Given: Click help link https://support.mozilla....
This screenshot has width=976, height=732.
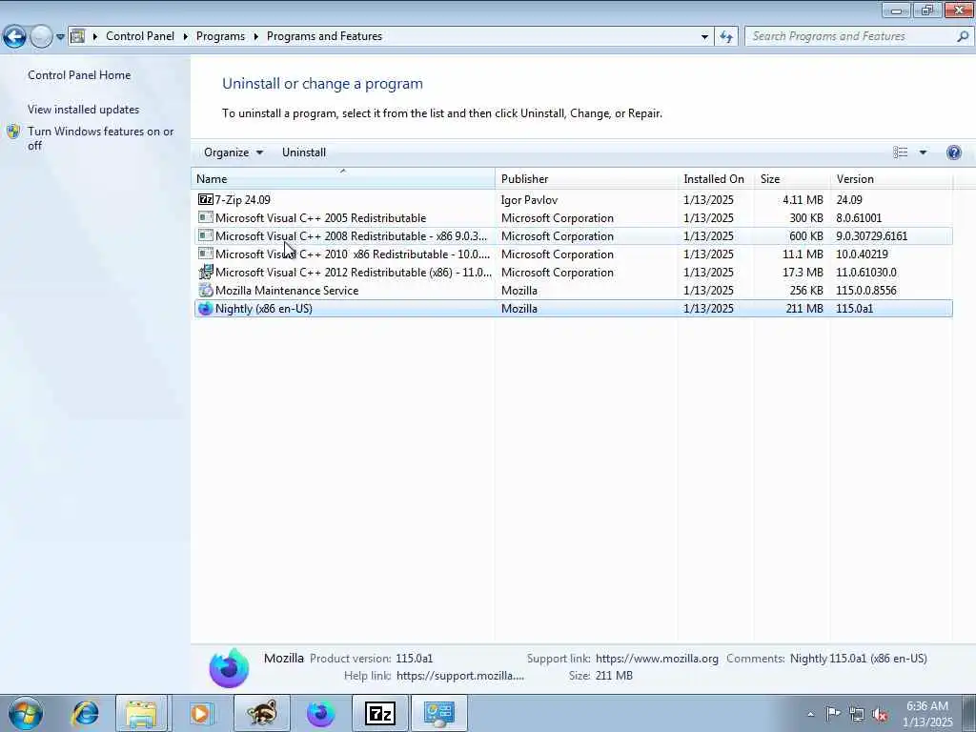Looking at the screenshot, I should click(x=460, y=676).
